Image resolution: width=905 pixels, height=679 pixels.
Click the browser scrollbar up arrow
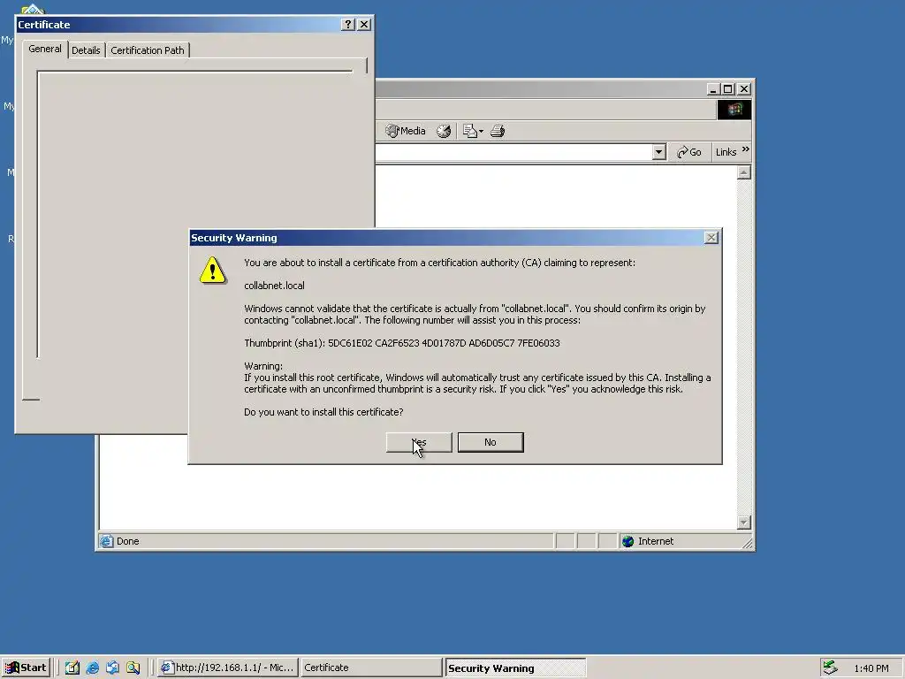click(x=744, y=172)
